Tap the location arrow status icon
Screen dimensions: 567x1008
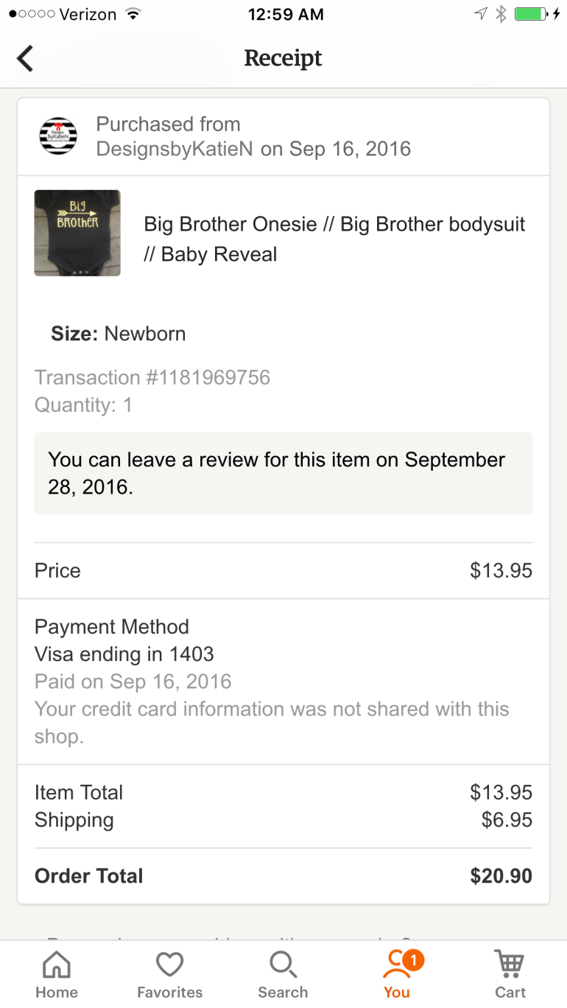(x=481, y=14)
